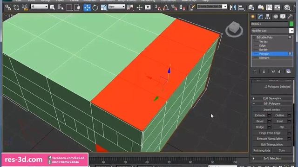Open the Layer Manager icon

click(x=251, y=7)
